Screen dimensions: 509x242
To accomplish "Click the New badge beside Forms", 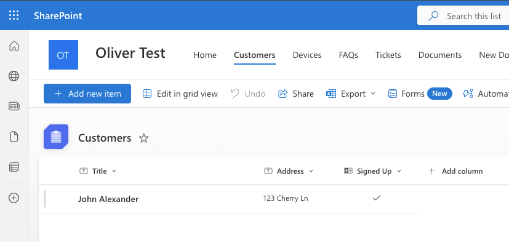I will pos(439,94).
